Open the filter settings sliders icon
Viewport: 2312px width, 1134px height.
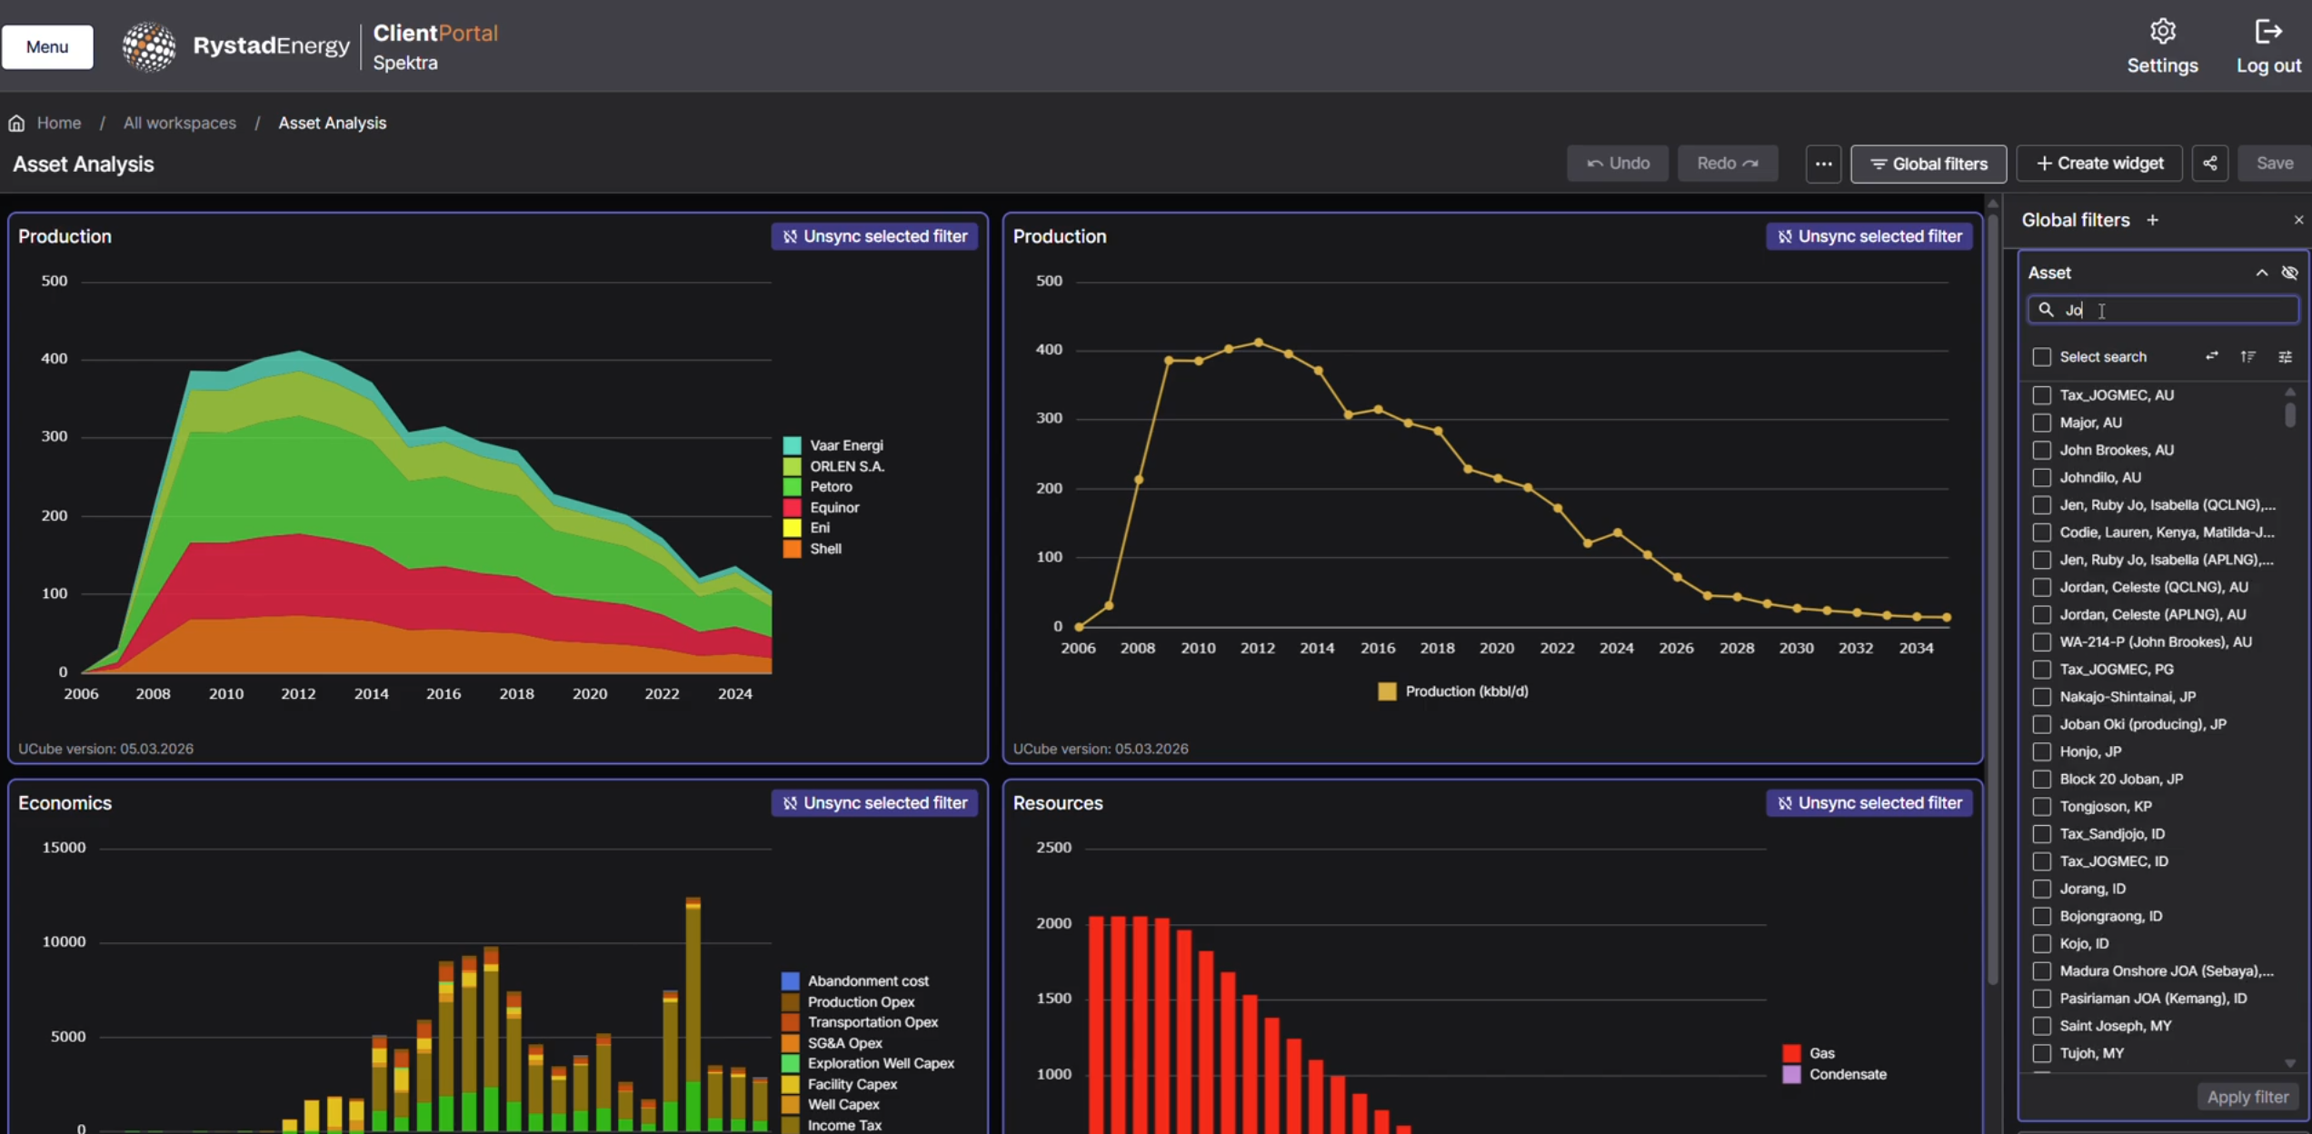pos(2285,356)
